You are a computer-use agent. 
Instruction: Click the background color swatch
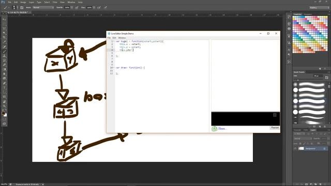pos(6,115)
